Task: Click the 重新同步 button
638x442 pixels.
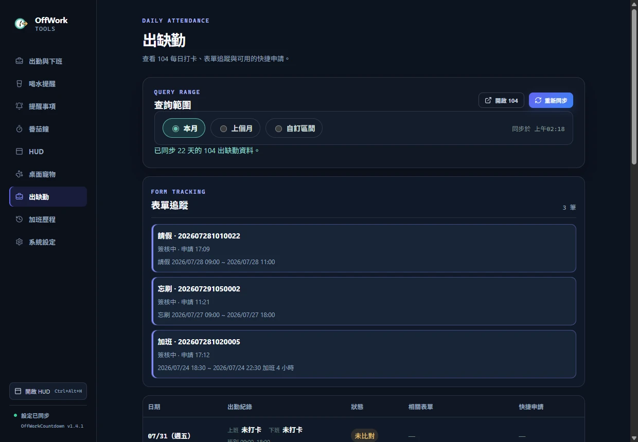Action: [x=551, y=100]
